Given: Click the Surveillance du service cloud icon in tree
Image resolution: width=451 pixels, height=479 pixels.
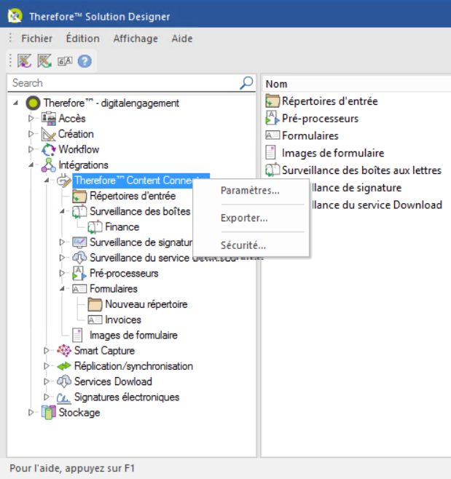Looking at the screenshot, I should [x=79, y=258].
